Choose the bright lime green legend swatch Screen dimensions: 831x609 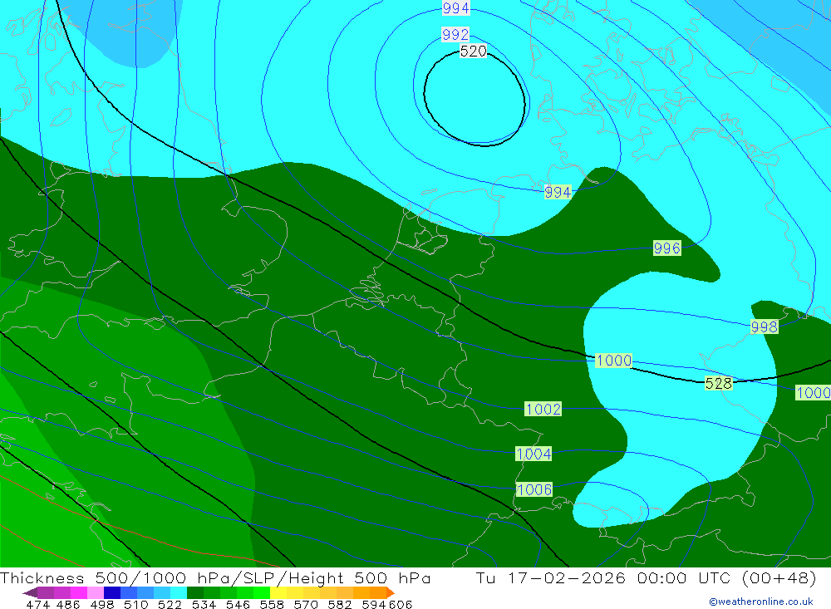pos(262,592)
